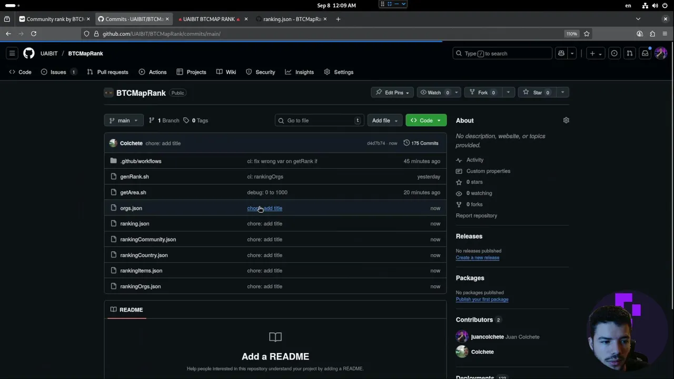Expand the Watch options dropdown arrow

click(456, 93)
